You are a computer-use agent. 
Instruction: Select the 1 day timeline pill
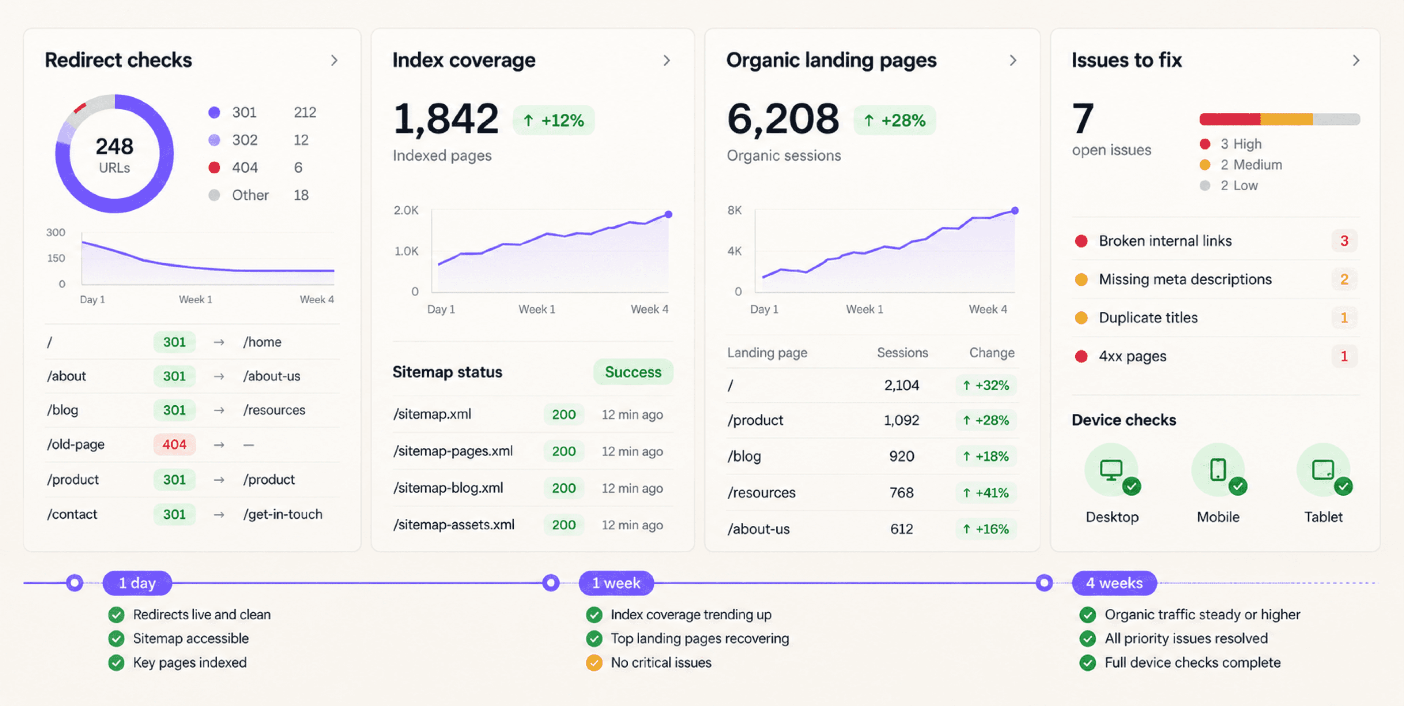coord(137,583)
